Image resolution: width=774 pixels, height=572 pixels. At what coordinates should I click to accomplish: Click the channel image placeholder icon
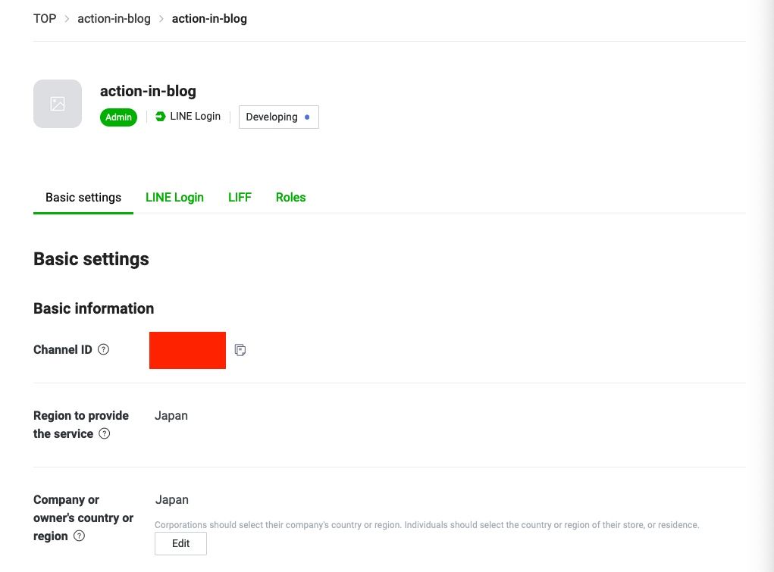[58, 104]
